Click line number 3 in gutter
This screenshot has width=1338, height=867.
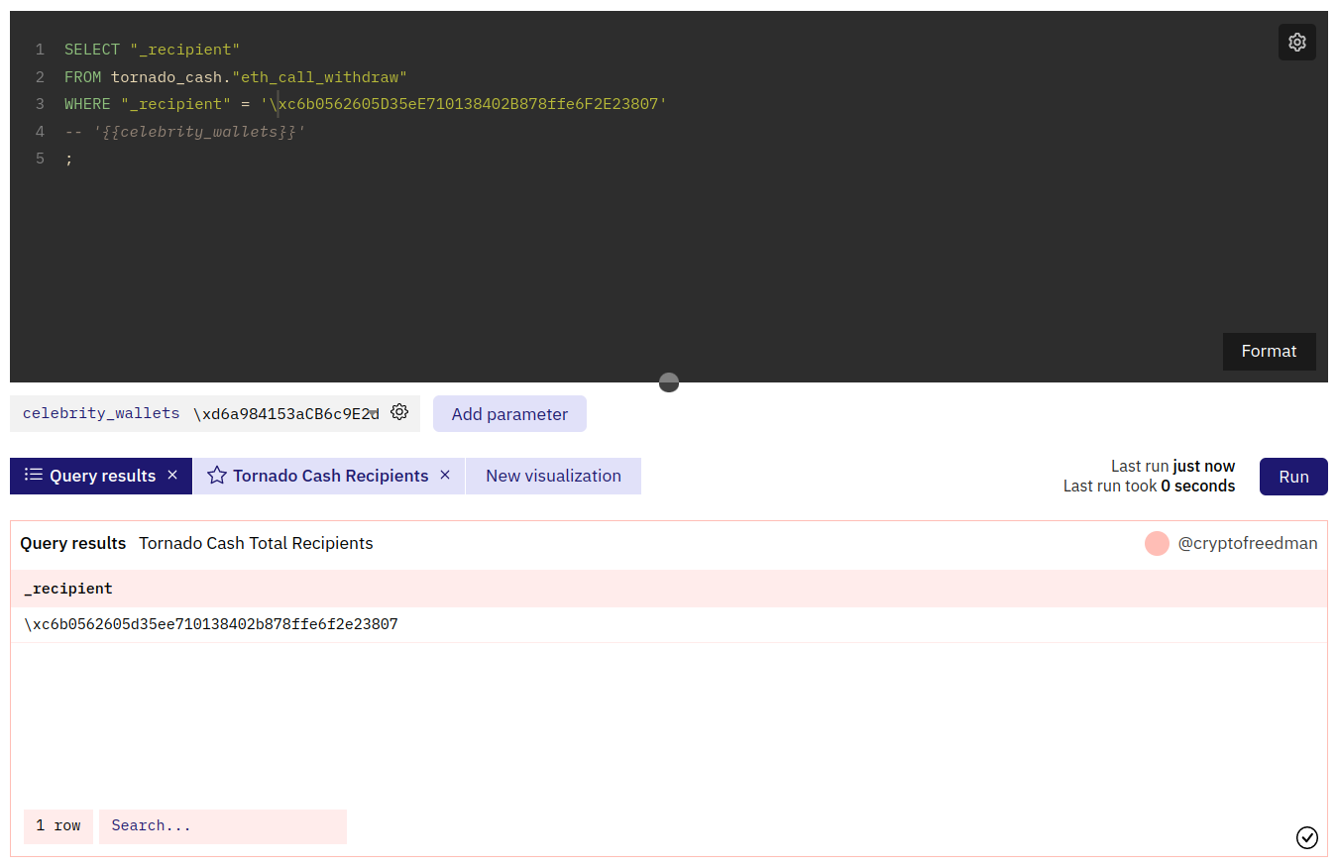(x=40, y=103)
